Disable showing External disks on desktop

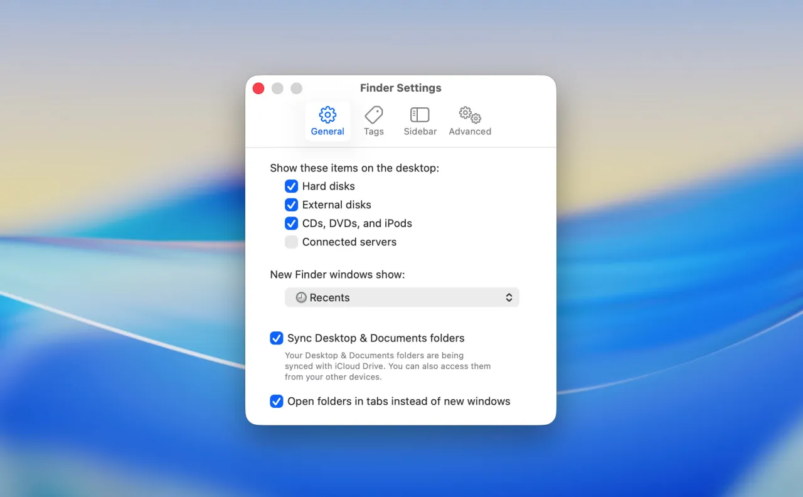(291, 205)
